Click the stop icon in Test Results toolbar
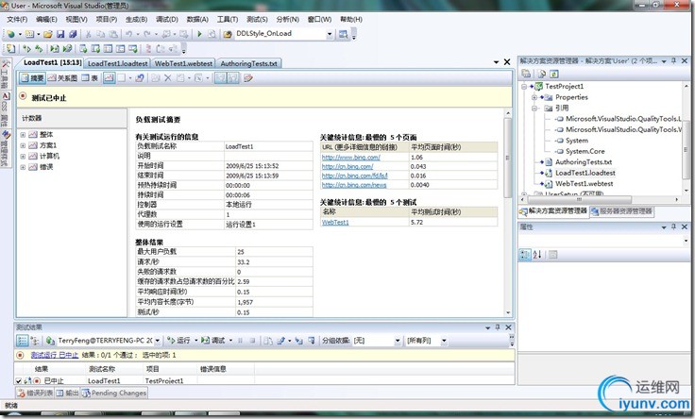The width and height of the screenshot is (695, 419). [252, 341]
